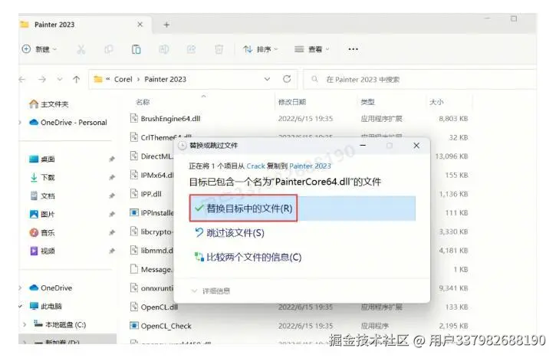Image resolution: width=556 pixels, height=358 pixels.
Task: Click the Rename icon in toolbar
Action: [x=163, y=49]
